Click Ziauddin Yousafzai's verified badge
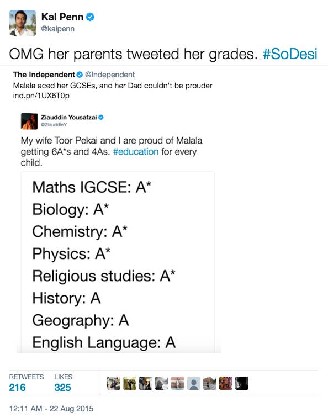This screenshot has width=328, height=418. (x=101, y=117)
